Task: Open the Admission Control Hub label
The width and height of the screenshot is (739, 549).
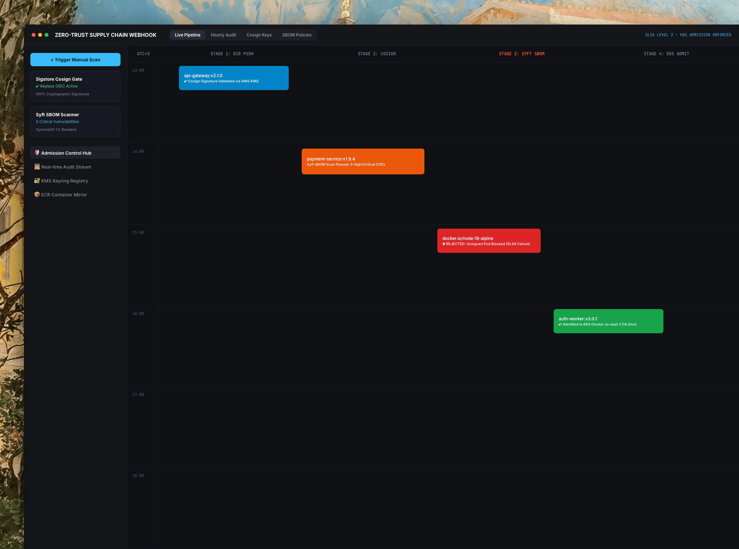Action: point(66,153)
